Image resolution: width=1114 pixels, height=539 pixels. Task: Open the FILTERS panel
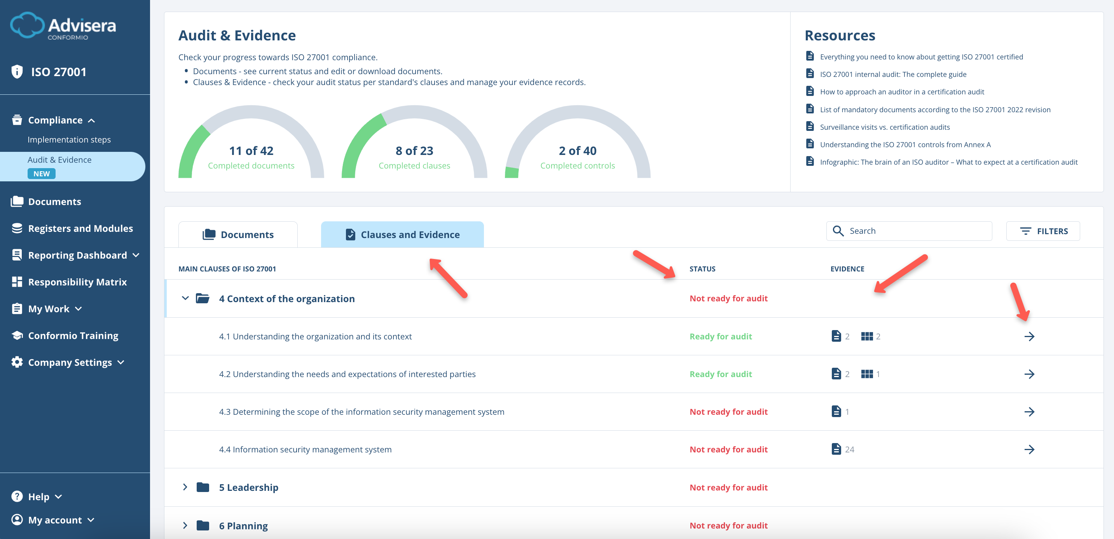click(x=1043, y=231)
